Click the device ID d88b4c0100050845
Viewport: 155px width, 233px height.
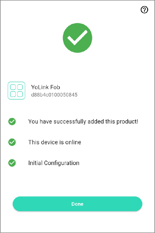coord(54,95)
